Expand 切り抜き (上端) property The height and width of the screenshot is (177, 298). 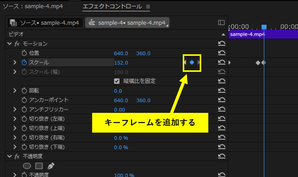pos(15,128)
